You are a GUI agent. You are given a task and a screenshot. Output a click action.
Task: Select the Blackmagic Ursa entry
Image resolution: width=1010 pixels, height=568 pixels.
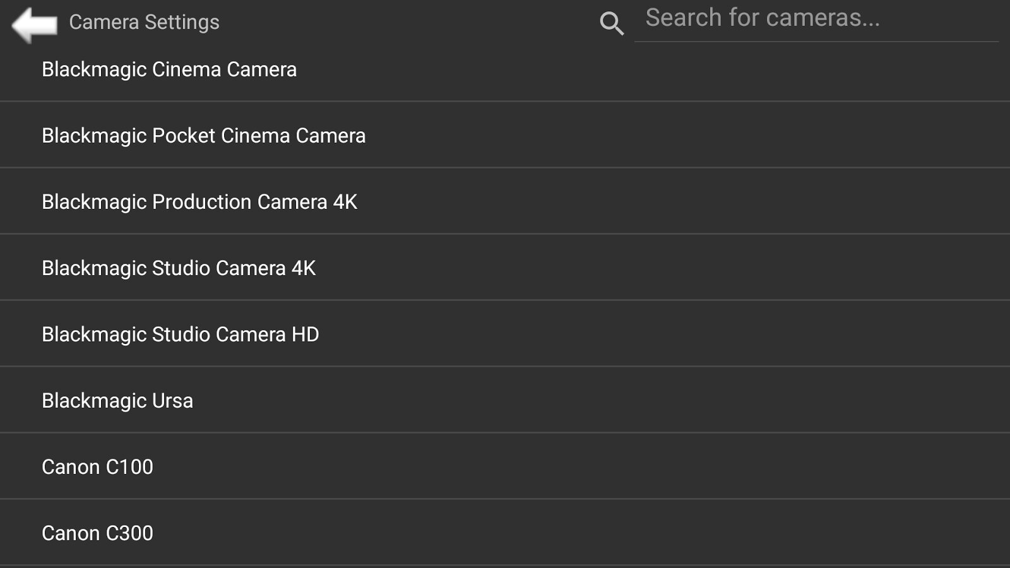pyautogui.click(x=117, y=401)
